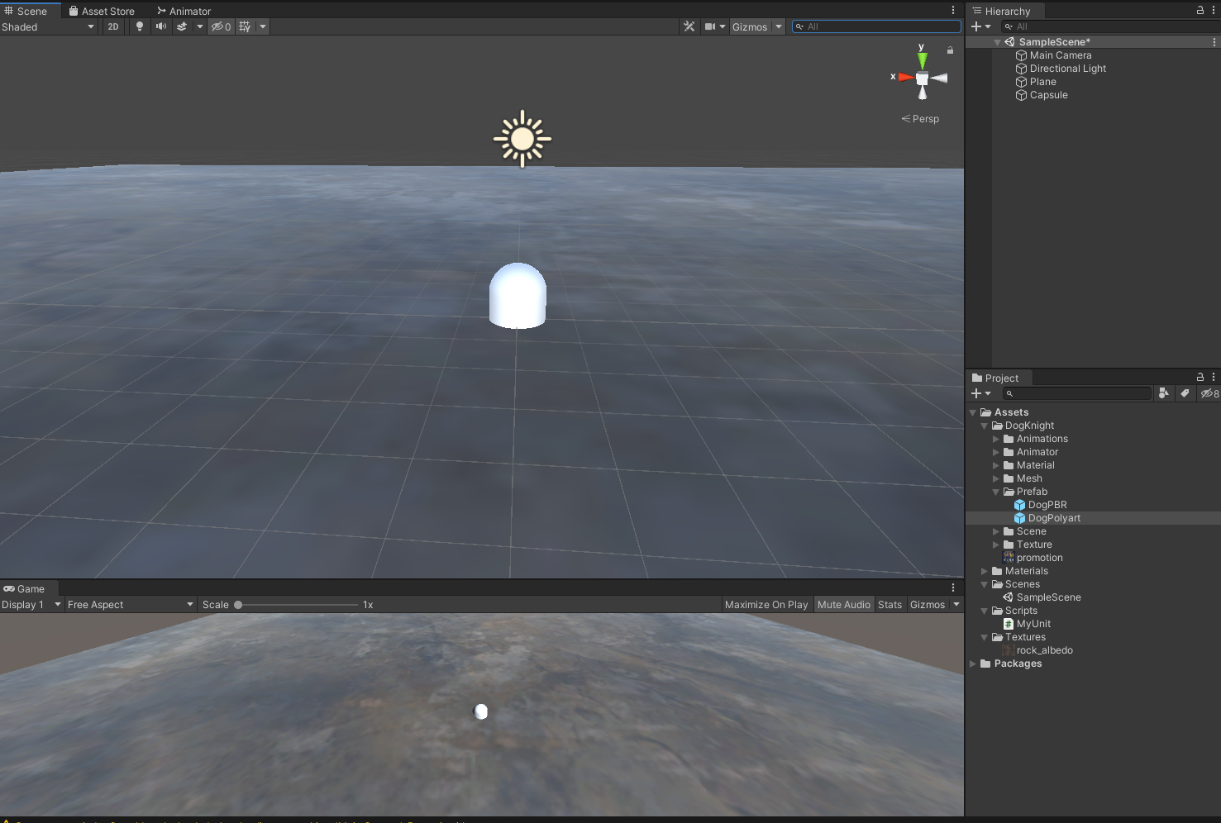Collapse the SampleScene hierarchy node
The width and height of the screenshot is (1221, 823).
(x=997, y=42)
